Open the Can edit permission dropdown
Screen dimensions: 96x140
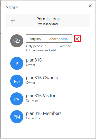click(x=34, y=118)
